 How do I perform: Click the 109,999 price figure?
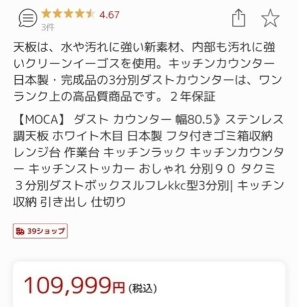click(x=68, y=285)
